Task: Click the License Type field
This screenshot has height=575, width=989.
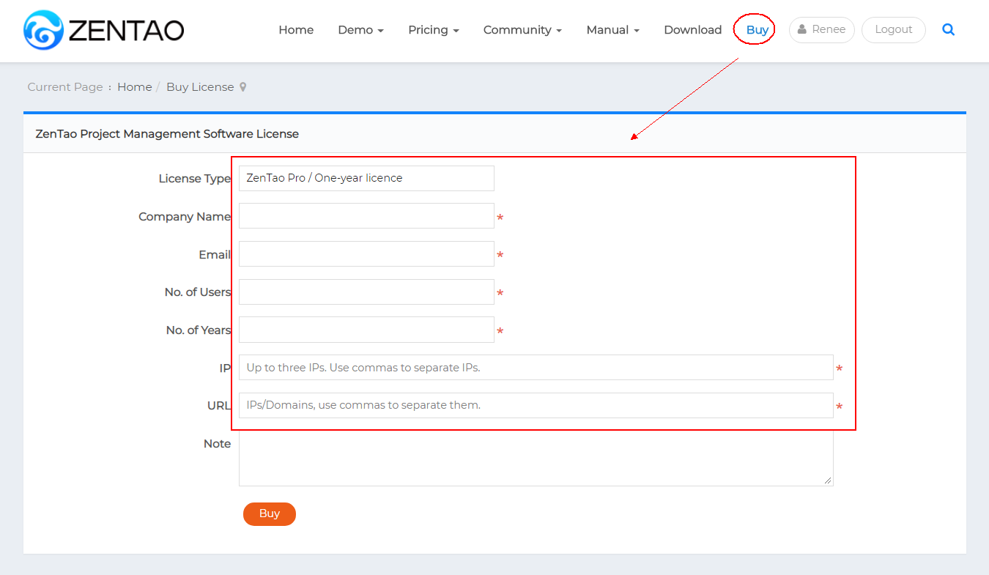Action: [366, 178]
